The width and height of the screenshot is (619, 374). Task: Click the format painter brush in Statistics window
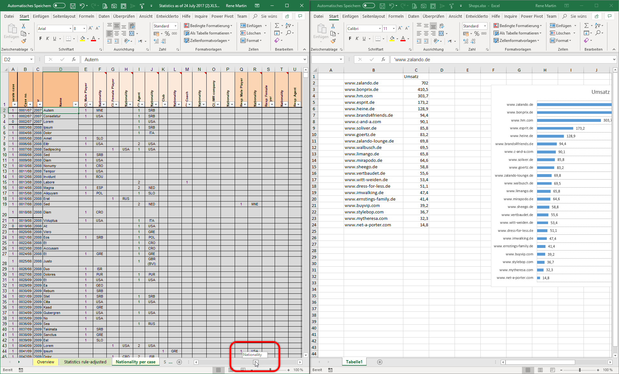coord(24,41)
